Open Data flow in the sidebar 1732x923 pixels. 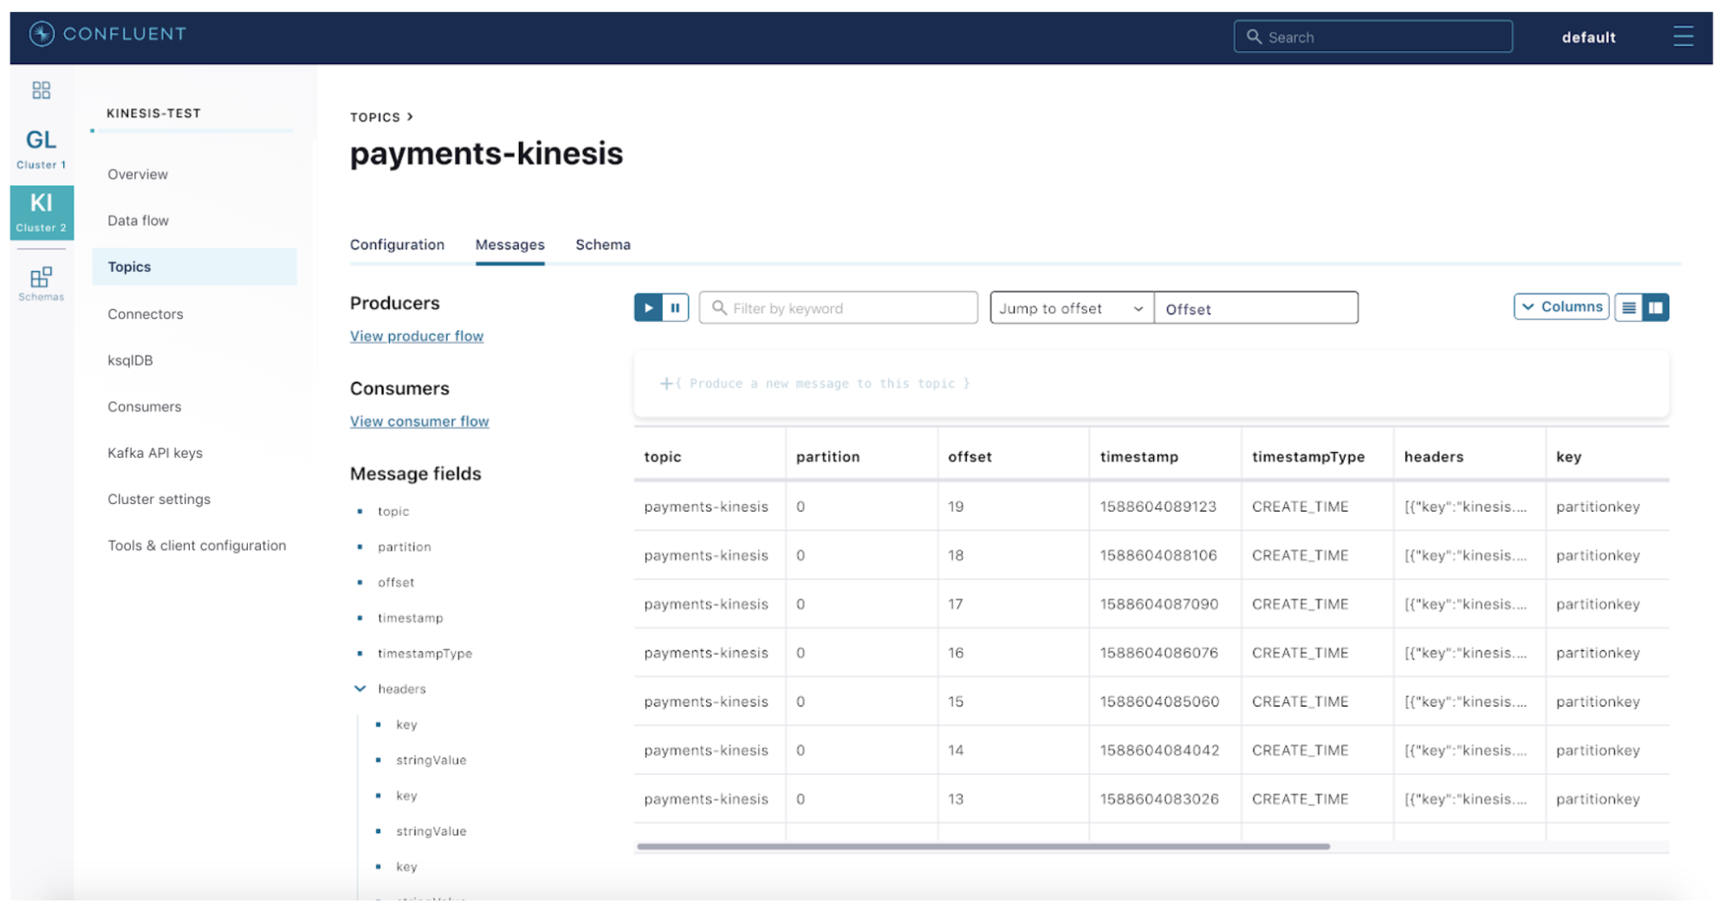click(139, 221)
